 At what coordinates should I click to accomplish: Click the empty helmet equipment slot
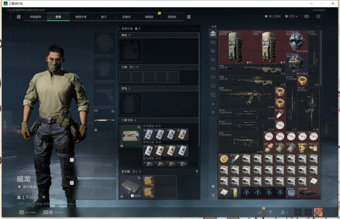tap(105, 43)
